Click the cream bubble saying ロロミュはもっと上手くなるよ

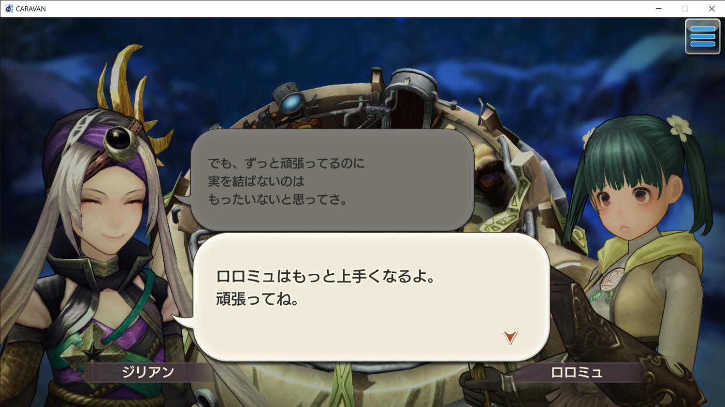point(370,297)
